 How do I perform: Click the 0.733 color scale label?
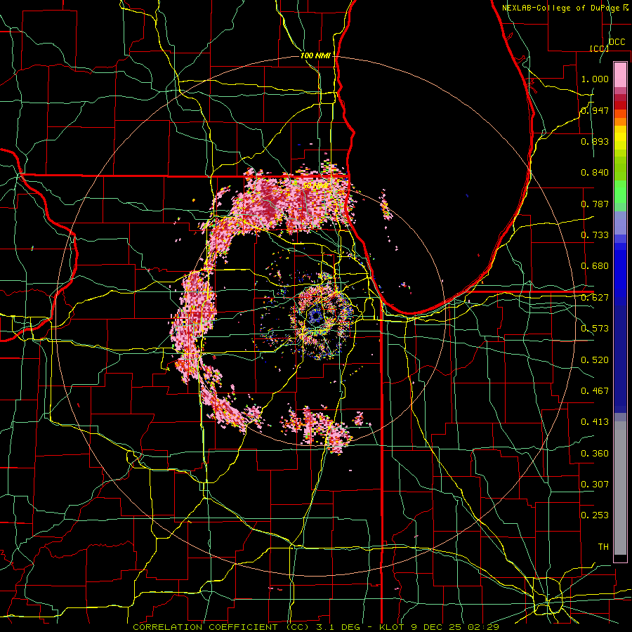coord(595,235)
